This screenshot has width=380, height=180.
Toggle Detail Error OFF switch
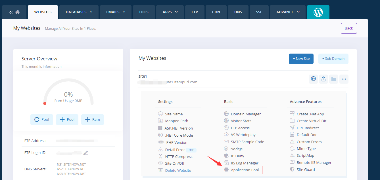pyautogui.click(x=191, y=150)
